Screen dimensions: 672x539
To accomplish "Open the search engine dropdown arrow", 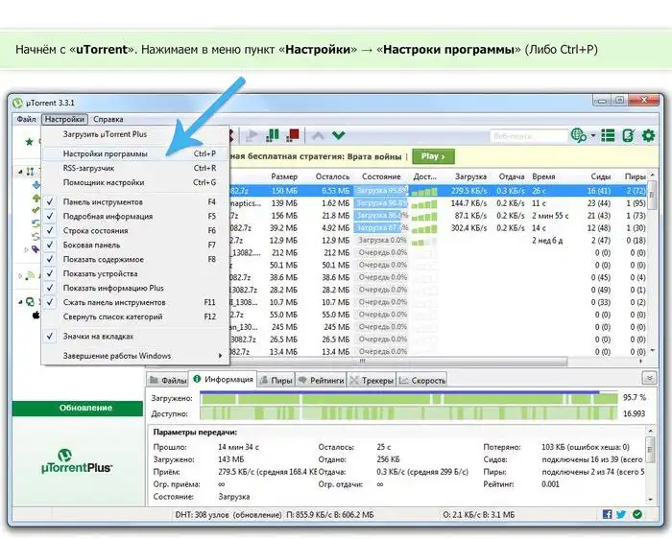I will pos(593,136).
